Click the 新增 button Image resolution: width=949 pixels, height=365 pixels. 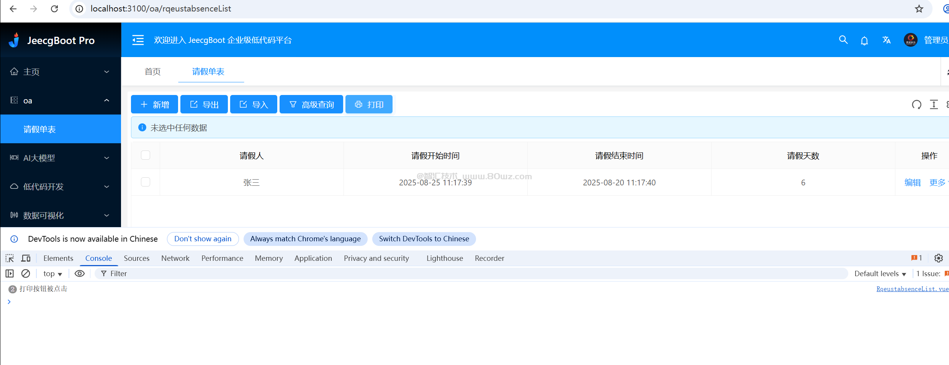tap(154, 104)
